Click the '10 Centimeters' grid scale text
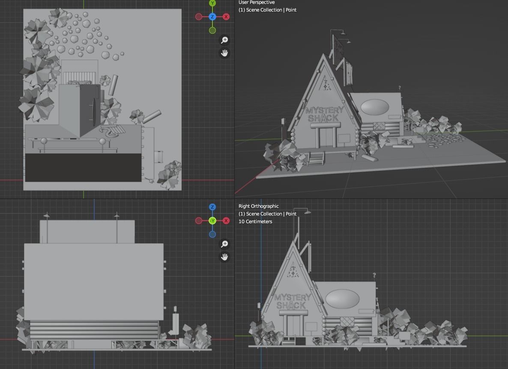508x369 pixels. (255, 221)
